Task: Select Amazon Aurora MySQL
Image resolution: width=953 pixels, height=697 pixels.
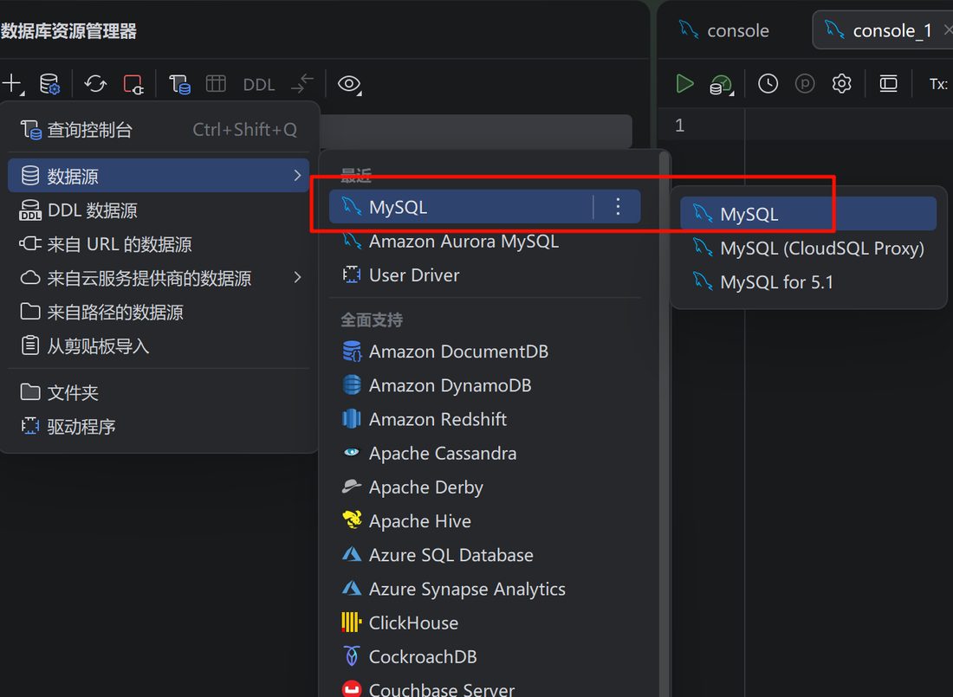Action: pos(484,242)
